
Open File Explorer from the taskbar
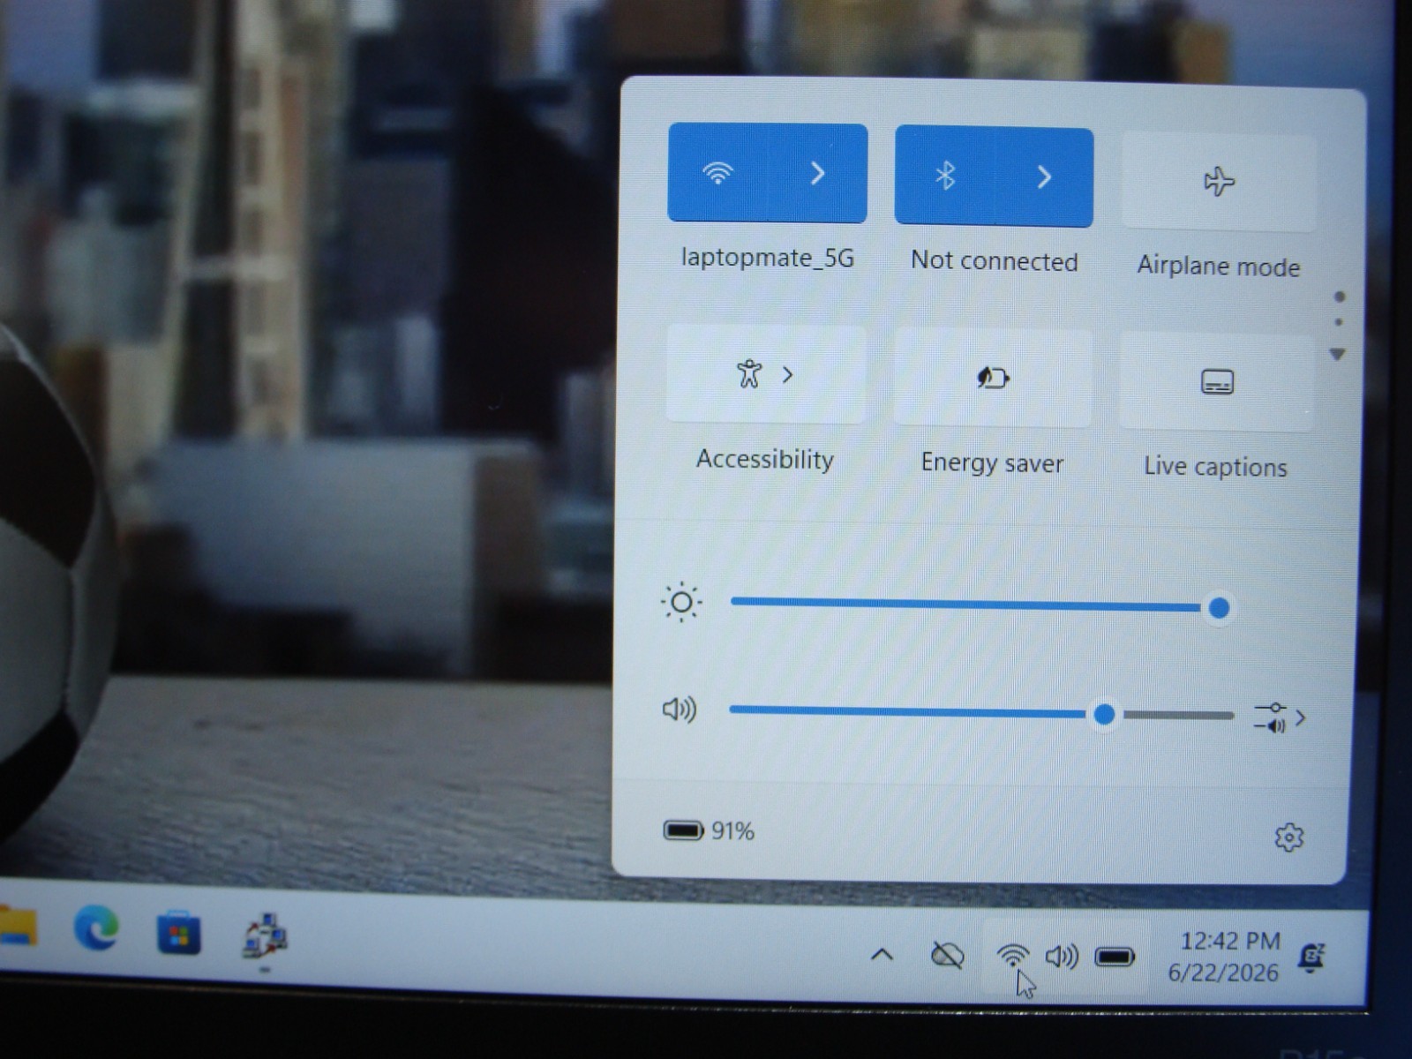(18, 928)
